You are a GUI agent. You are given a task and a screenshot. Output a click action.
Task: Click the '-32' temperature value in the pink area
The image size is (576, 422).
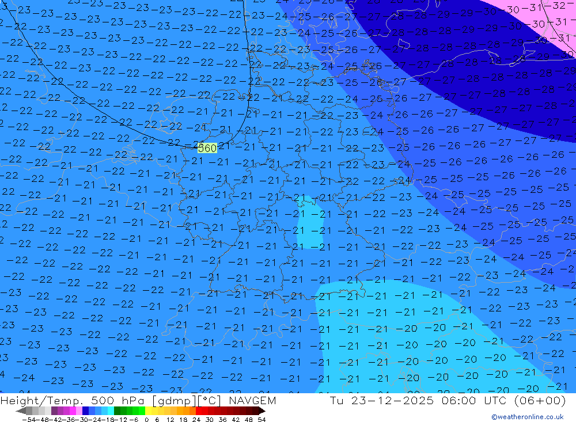(x=556, y=6)
